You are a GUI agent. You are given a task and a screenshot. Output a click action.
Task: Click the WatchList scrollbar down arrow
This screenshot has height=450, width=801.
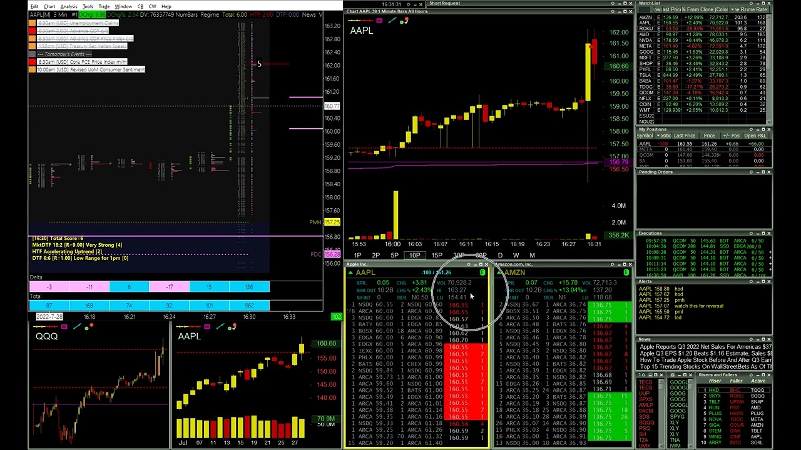[769, 122]
